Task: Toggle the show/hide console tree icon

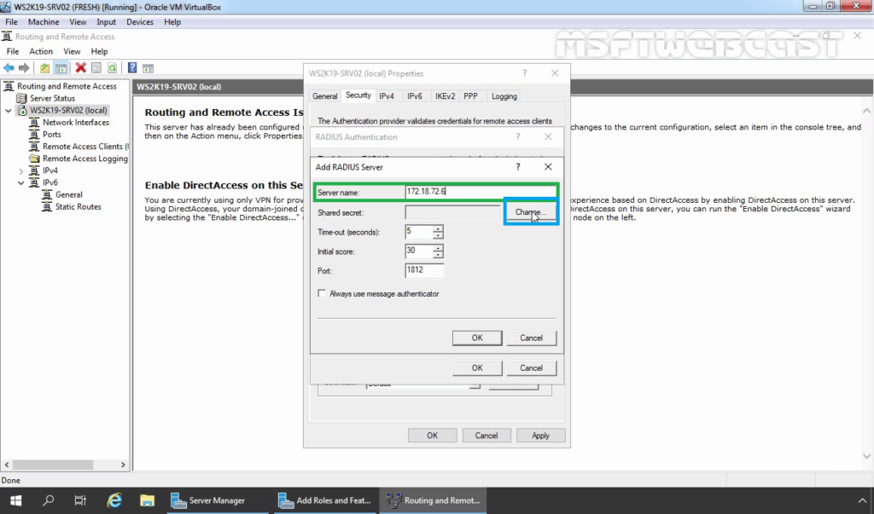Action: (61, 68)
